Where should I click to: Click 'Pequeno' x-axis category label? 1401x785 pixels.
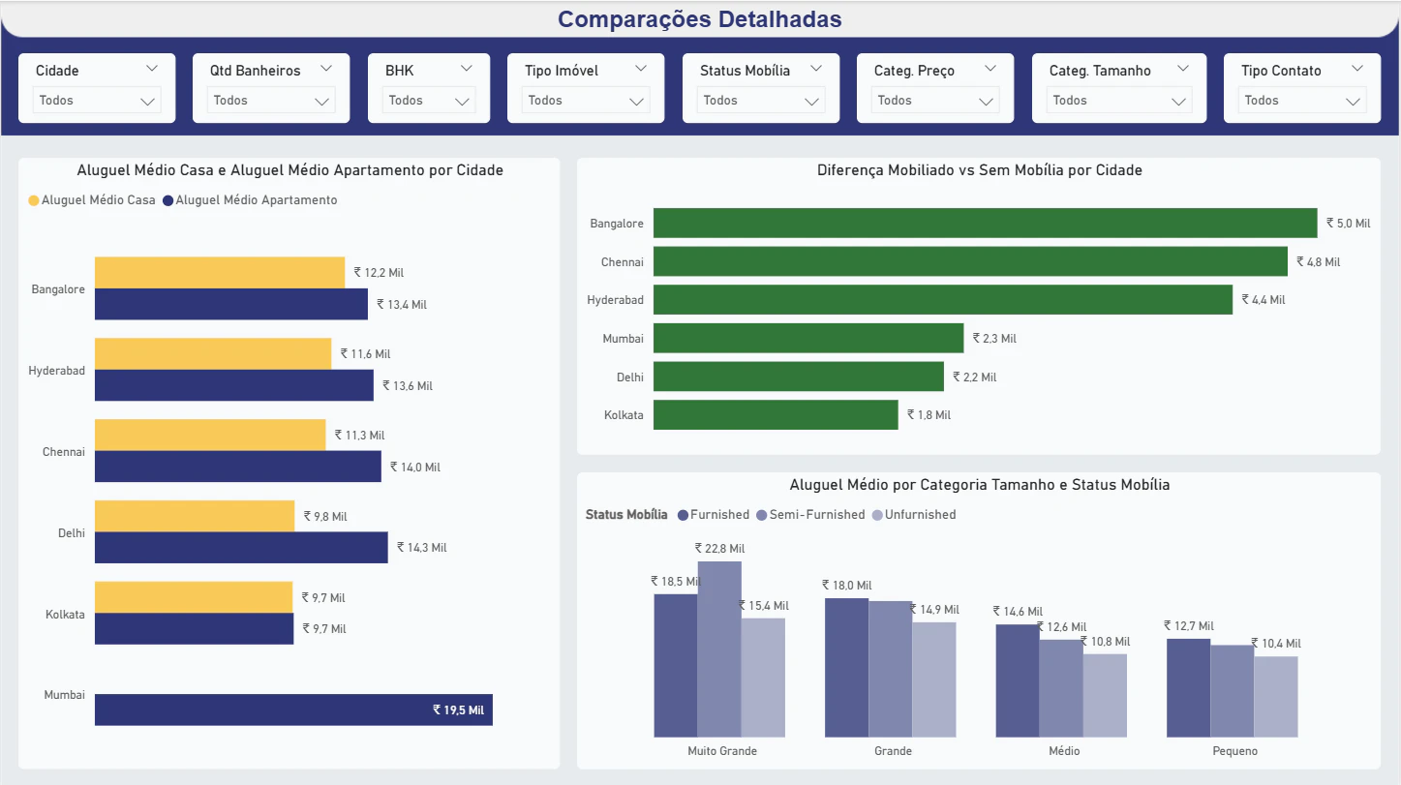(x=1234, y=751)
